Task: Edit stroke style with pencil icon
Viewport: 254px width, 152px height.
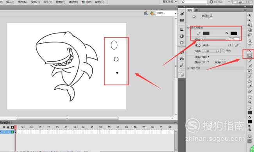Action: 237,45
